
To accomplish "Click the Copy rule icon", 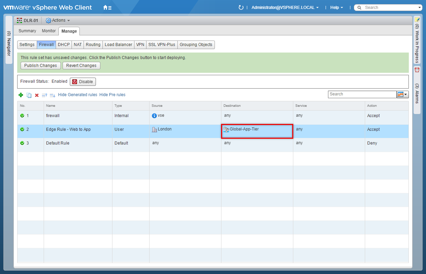I will 29,95.
